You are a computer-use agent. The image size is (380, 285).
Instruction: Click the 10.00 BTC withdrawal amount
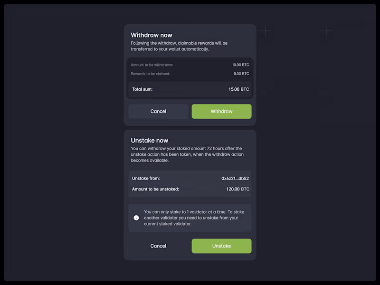(x=240, y=65)
